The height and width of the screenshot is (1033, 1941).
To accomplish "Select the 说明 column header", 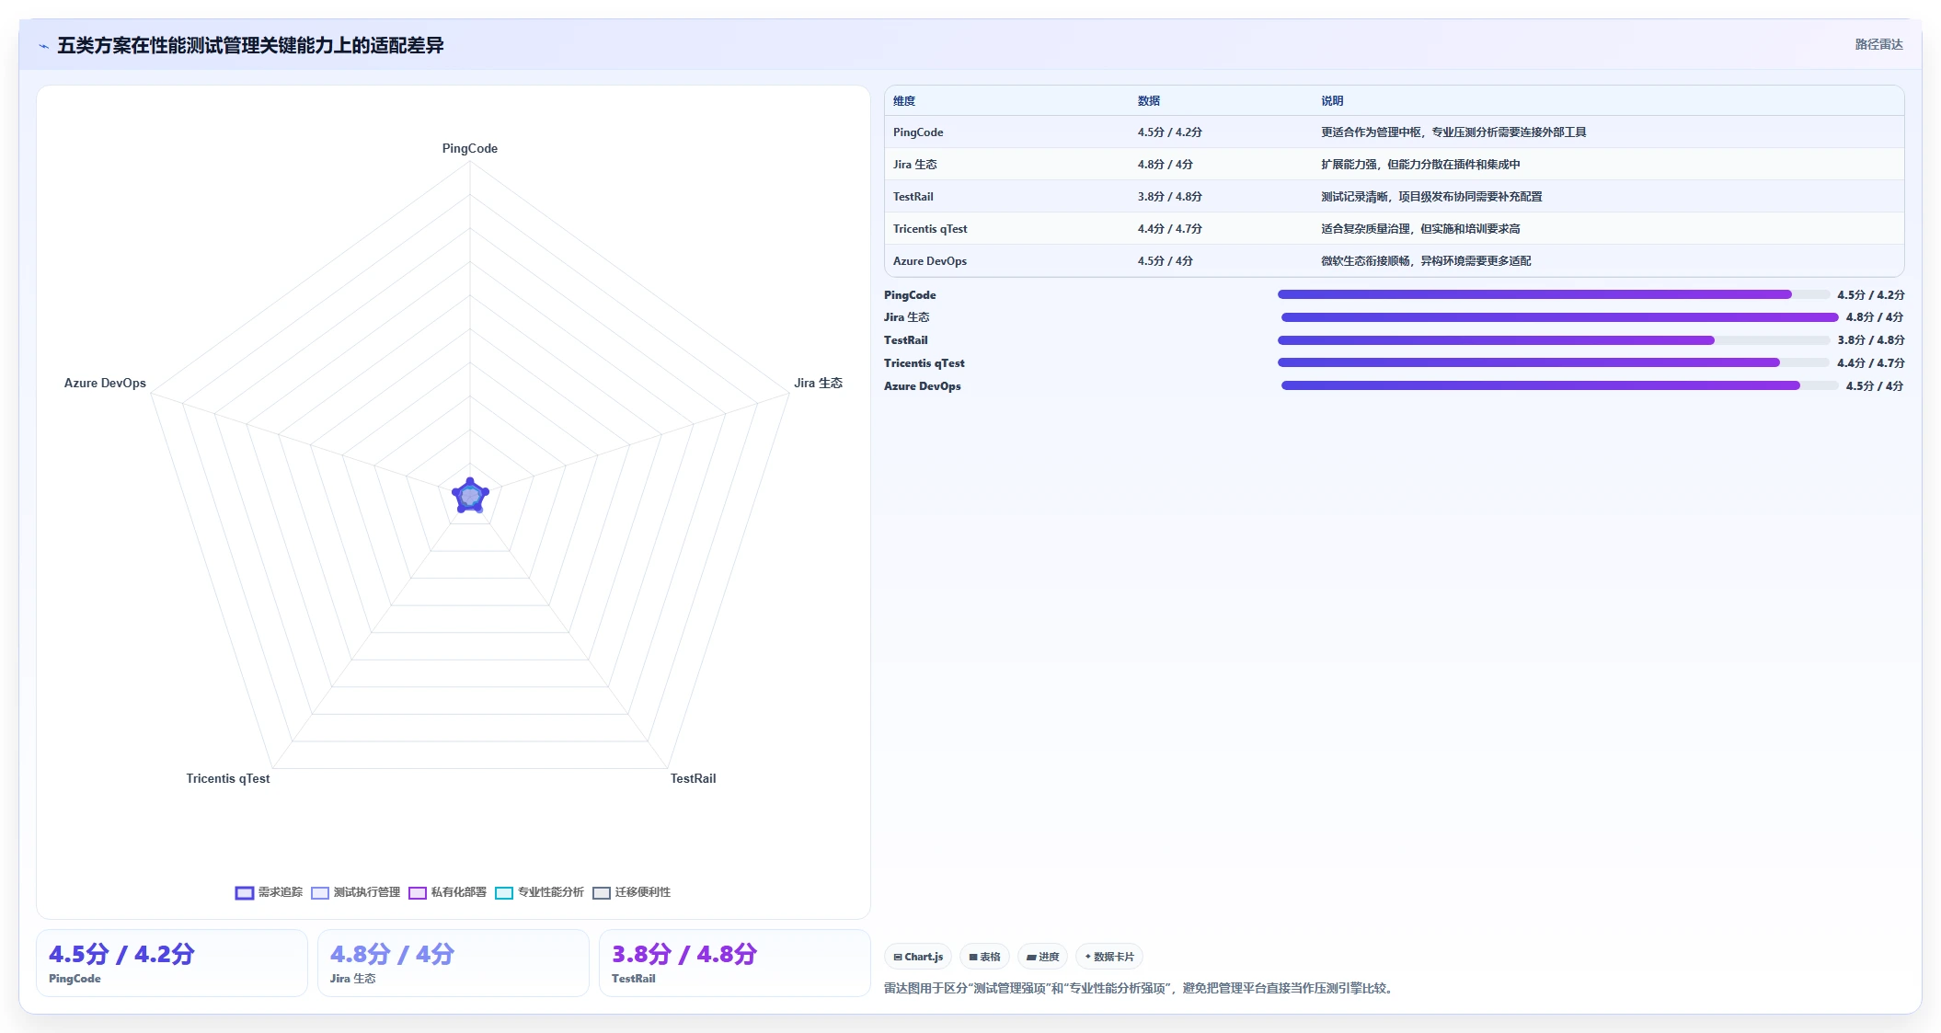I will (x=1333, y=101).
